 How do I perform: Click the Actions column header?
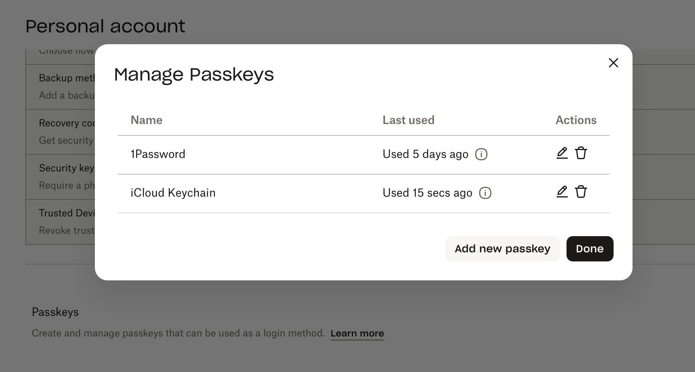(x=576, y=120)
